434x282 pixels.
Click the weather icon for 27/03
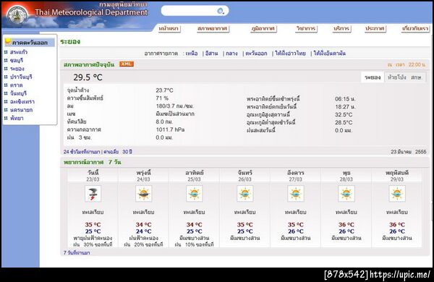296,194
